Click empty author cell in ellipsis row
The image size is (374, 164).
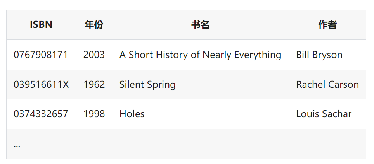click(x=327, y=144)
